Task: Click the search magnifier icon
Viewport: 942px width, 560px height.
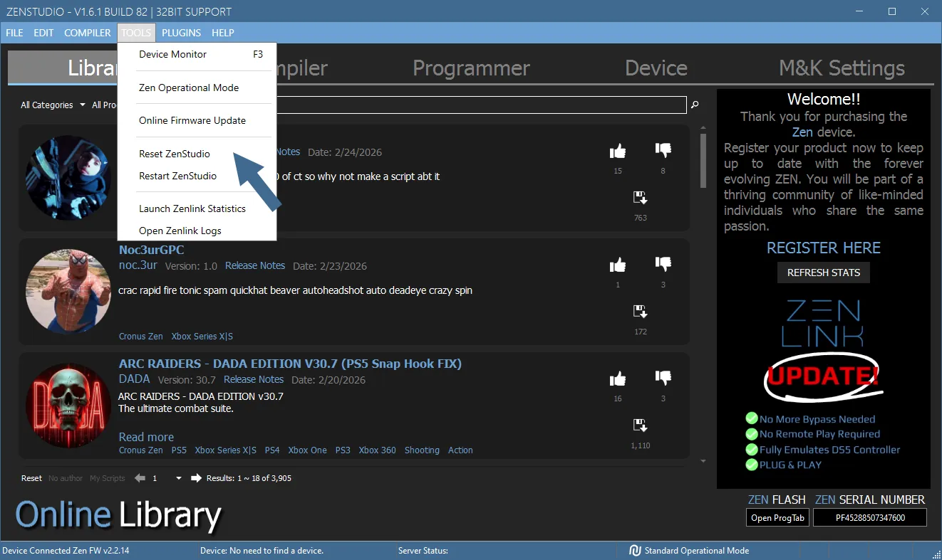Action: pyautogui.click(x=695, y=105)
